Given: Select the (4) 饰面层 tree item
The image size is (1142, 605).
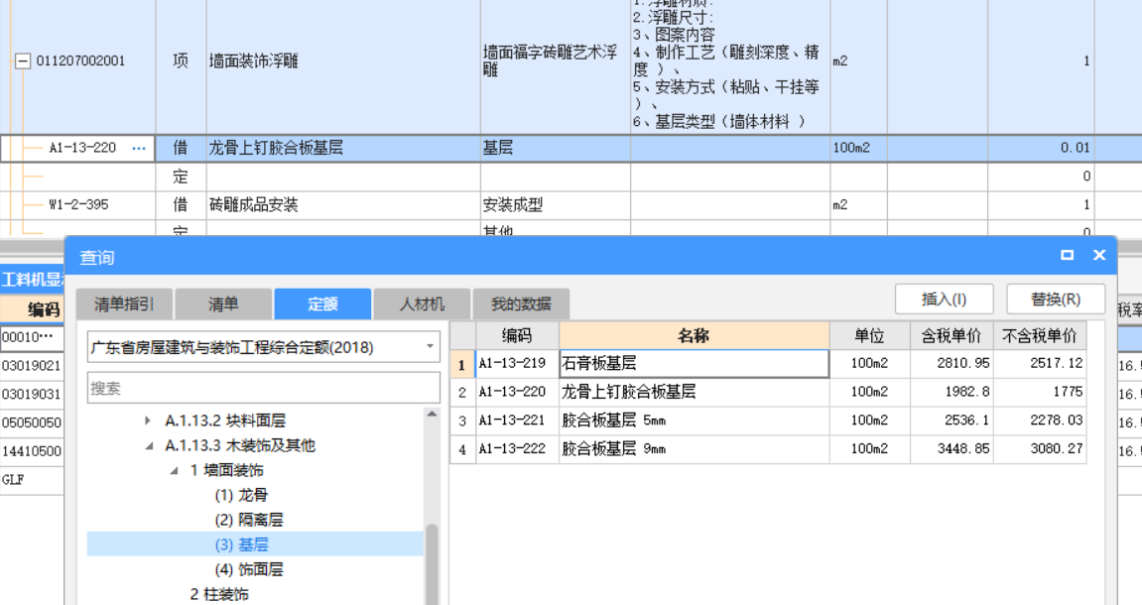Looking at the screenshot, I should (x=248, y=569).
